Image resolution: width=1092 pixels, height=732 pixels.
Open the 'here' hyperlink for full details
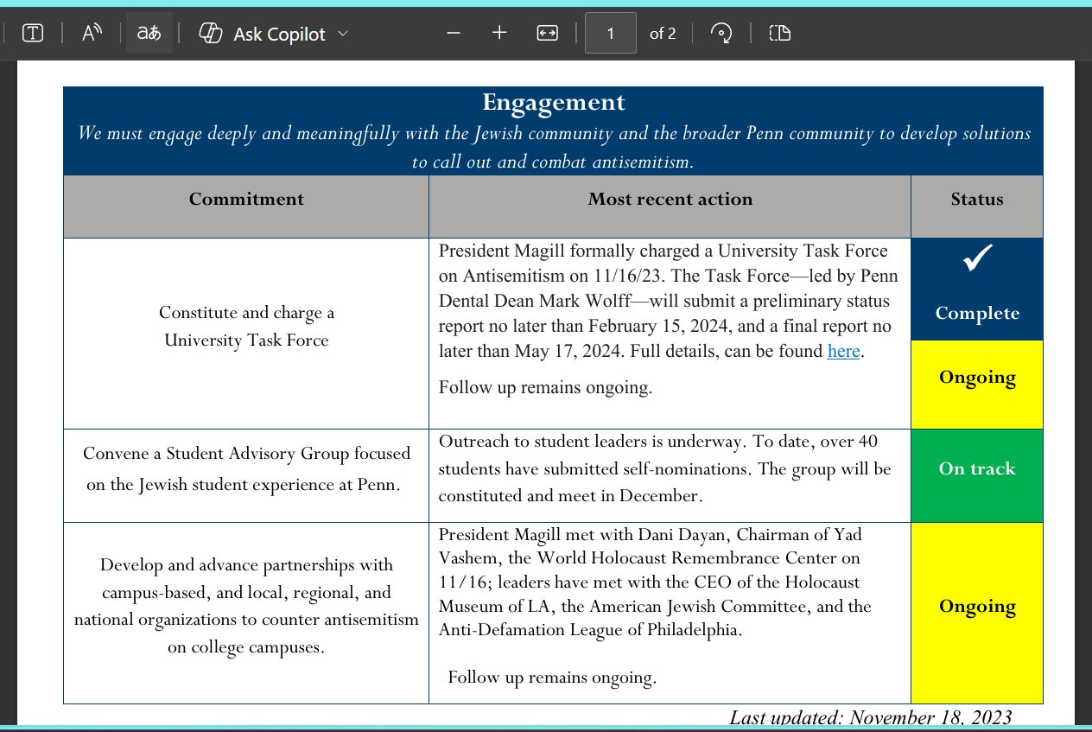843,351
